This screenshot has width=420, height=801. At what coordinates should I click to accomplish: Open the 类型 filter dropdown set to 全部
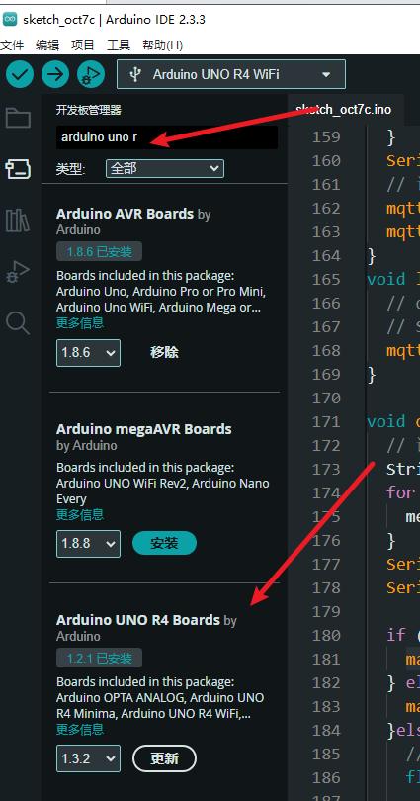click(x=165, y=168)
